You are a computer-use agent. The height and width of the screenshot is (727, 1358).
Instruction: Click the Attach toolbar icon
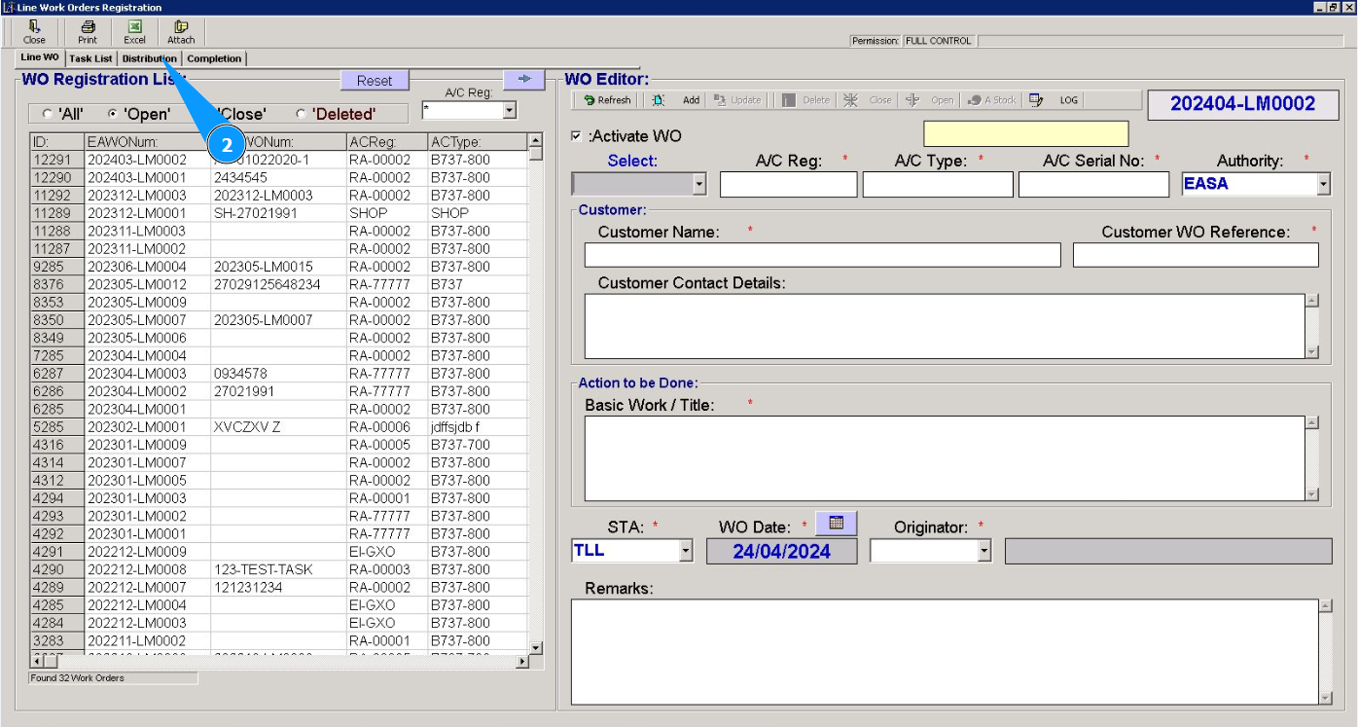[x=181, y=31]
